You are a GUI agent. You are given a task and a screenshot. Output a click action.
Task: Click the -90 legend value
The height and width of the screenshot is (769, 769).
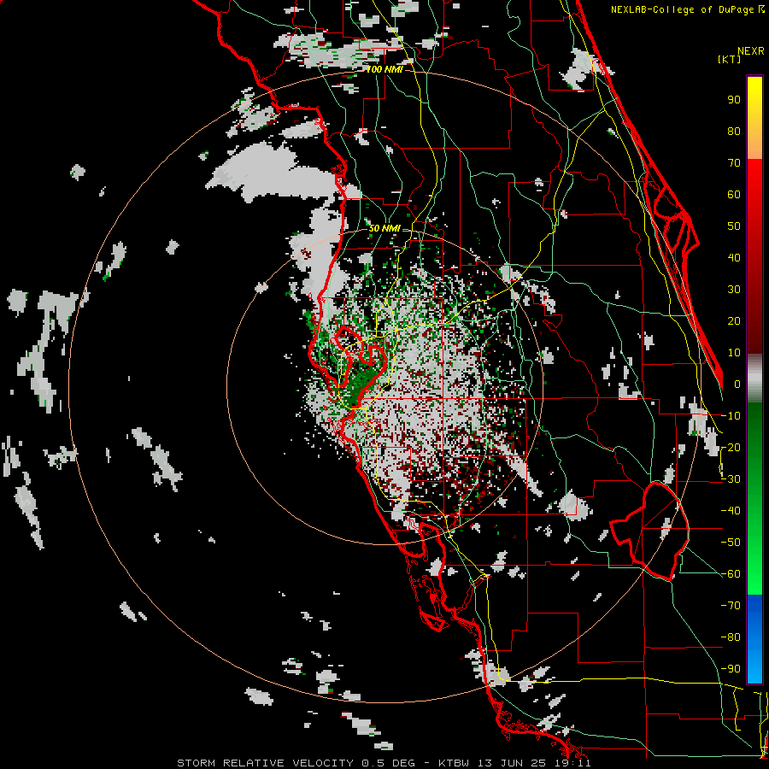click(731, 669)
